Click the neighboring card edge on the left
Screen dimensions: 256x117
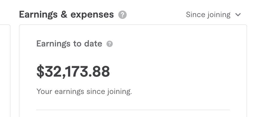(10, 71)
